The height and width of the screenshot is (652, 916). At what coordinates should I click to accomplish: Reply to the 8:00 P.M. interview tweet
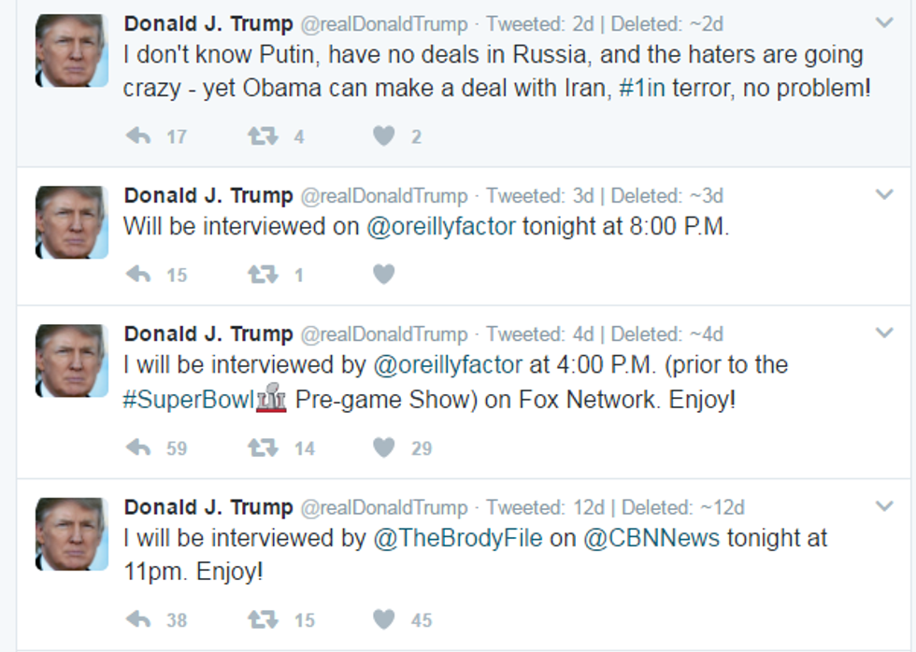pos(138,275)
